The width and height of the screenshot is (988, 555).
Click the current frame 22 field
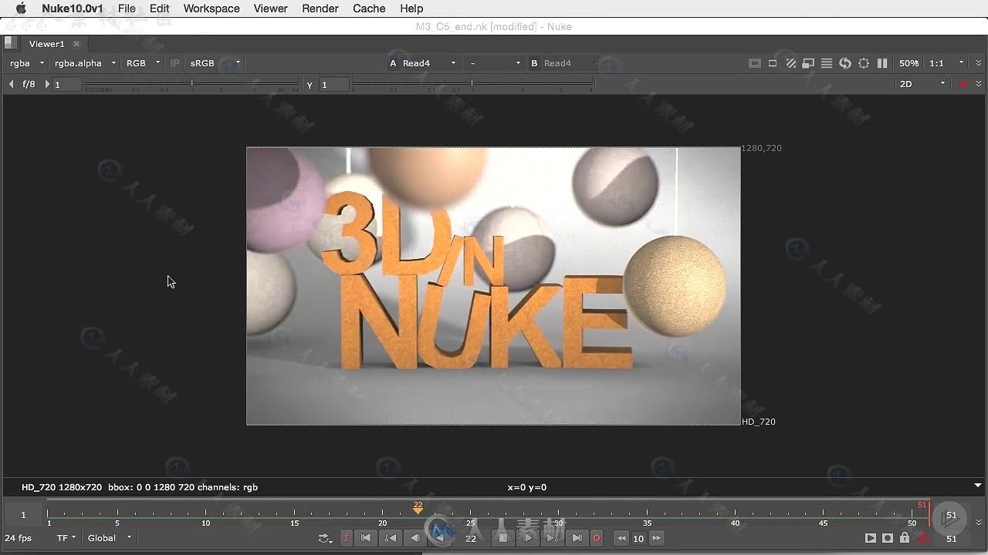(x=471, y=539)
